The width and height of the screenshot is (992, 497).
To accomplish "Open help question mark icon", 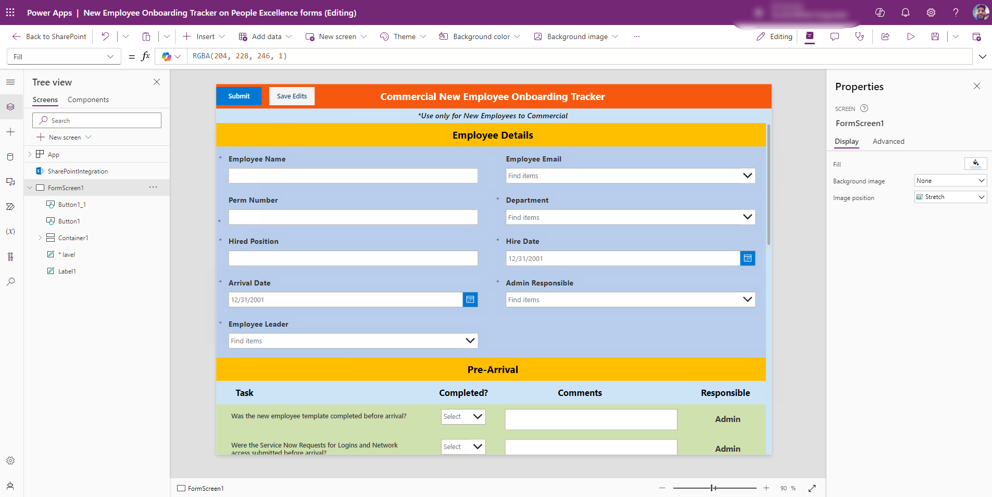I will pyautogui.click(x=956, y=13).
